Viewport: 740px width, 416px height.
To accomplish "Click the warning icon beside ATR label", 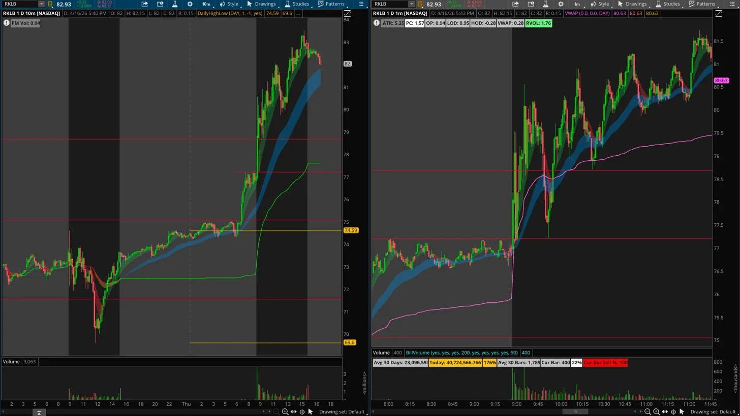I will pyautogui.click(x=376, y=23).
